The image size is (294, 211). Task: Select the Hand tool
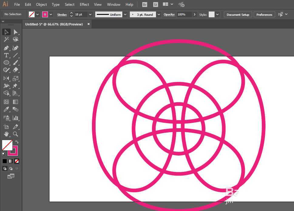pos(6,134)
